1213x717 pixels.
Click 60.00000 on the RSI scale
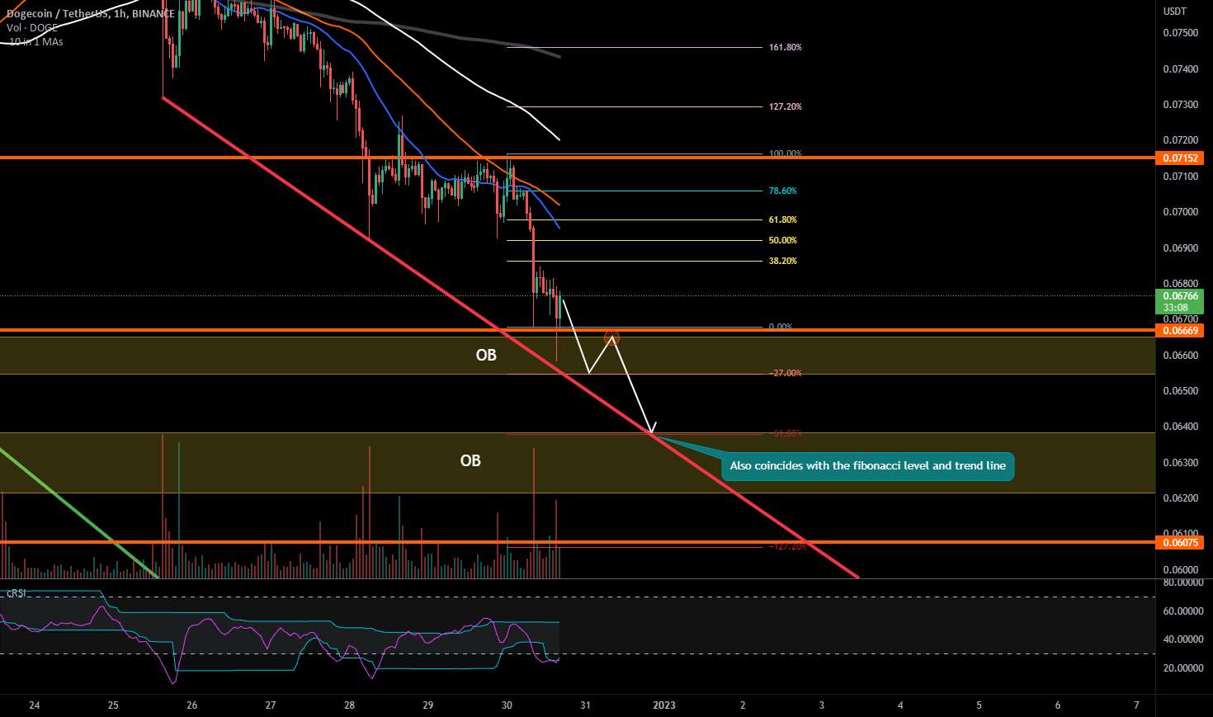pos(1182,611)
